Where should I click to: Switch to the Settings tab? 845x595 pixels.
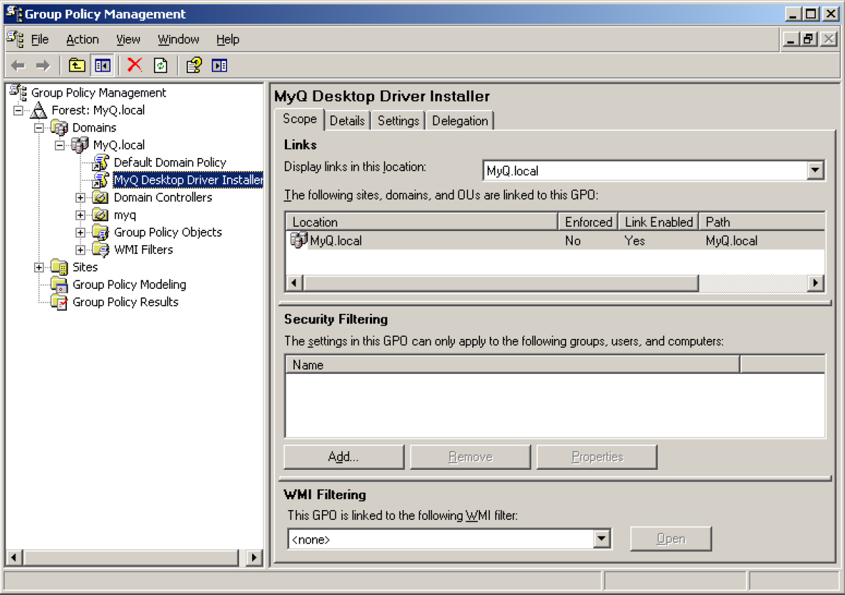398,120
